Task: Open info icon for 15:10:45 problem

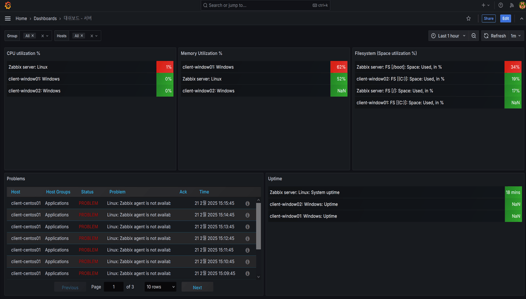Action: tap(247, 262)
